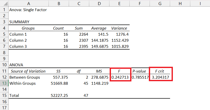The width and height of the screenshot is (210, 110).
Task: Click the SS value 557.375
Action: pos(60,77)
